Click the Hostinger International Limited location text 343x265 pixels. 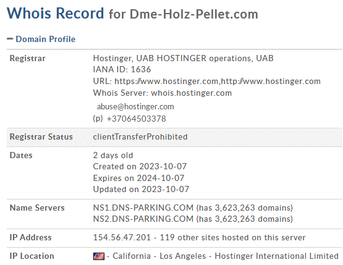[276, 256]
